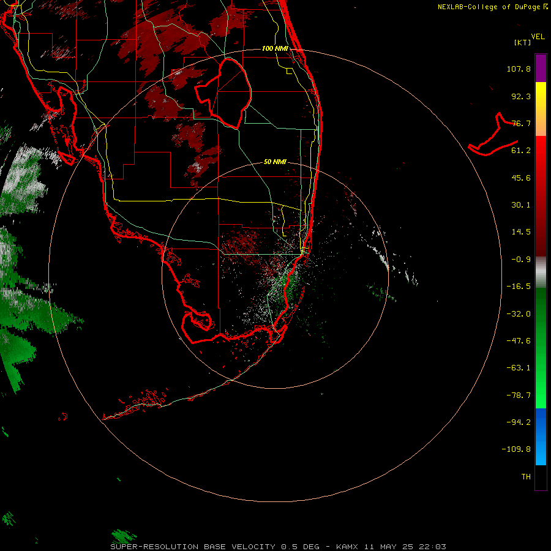
Task: Select the -0.9 velocity scale value
Action: coord(521,260)
